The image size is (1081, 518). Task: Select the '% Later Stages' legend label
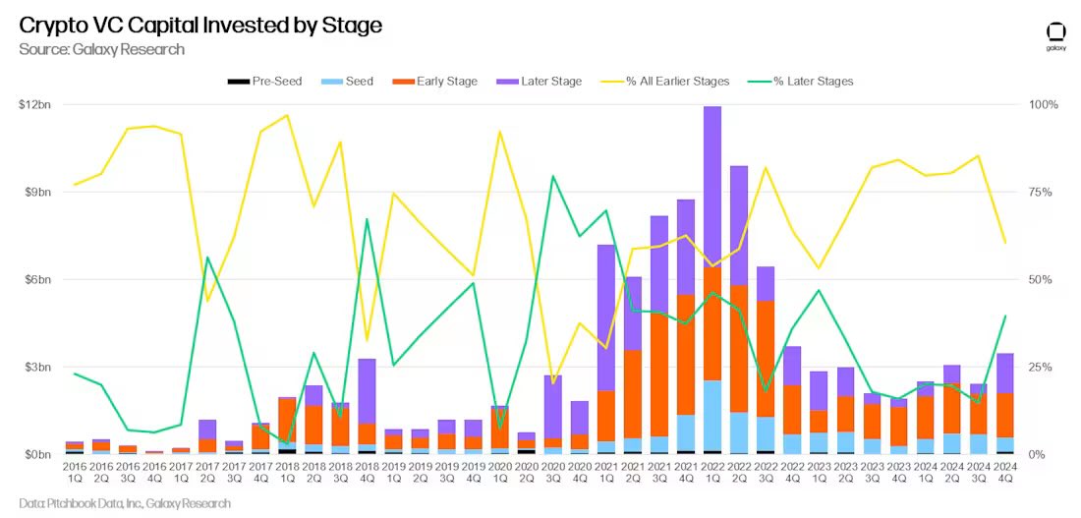(813, 82)
